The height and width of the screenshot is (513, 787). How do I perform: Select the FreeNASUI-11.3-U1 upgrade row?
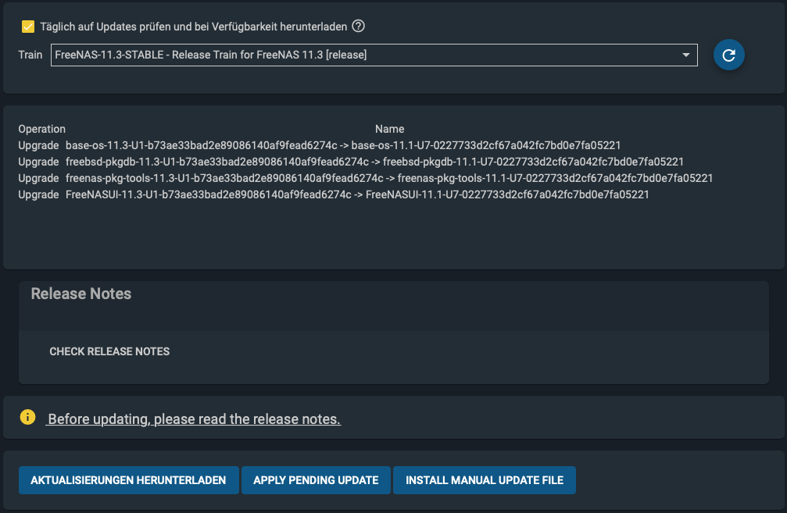pyautogui.click(x=334, y=194)
